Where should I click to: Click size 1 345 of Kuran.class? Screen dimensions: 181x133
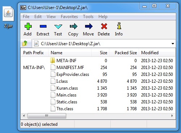[x=102, y=88]
